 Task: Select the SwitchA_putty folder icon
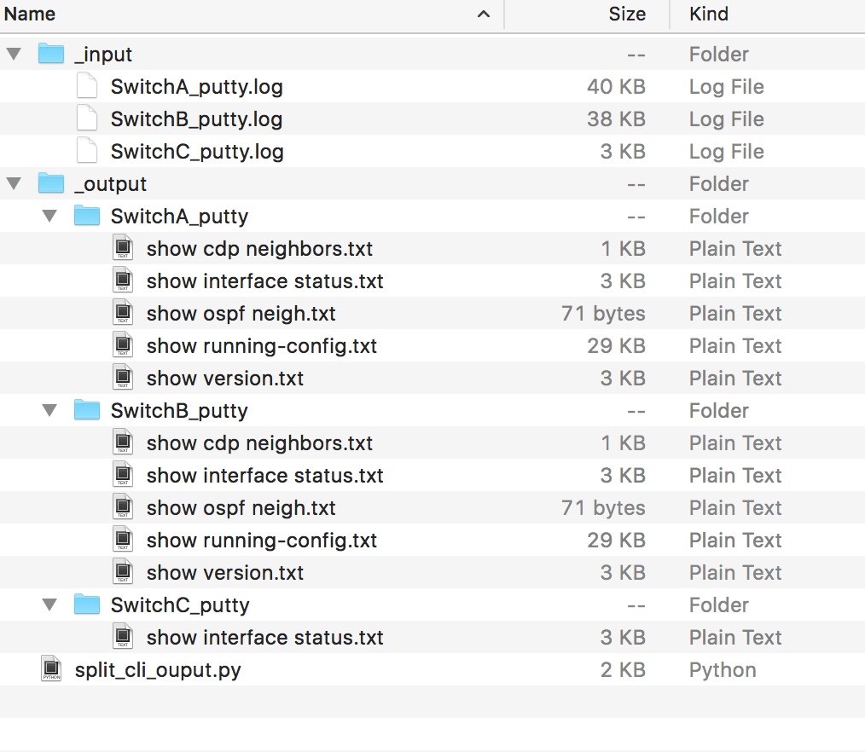point(87,216)
